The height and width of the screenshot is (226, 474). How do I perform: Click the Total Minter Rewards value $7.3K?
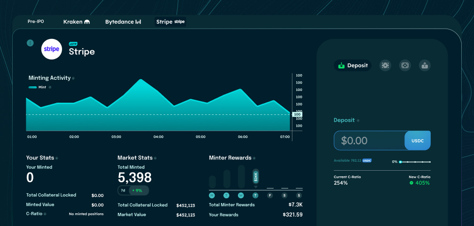point(296,204)
